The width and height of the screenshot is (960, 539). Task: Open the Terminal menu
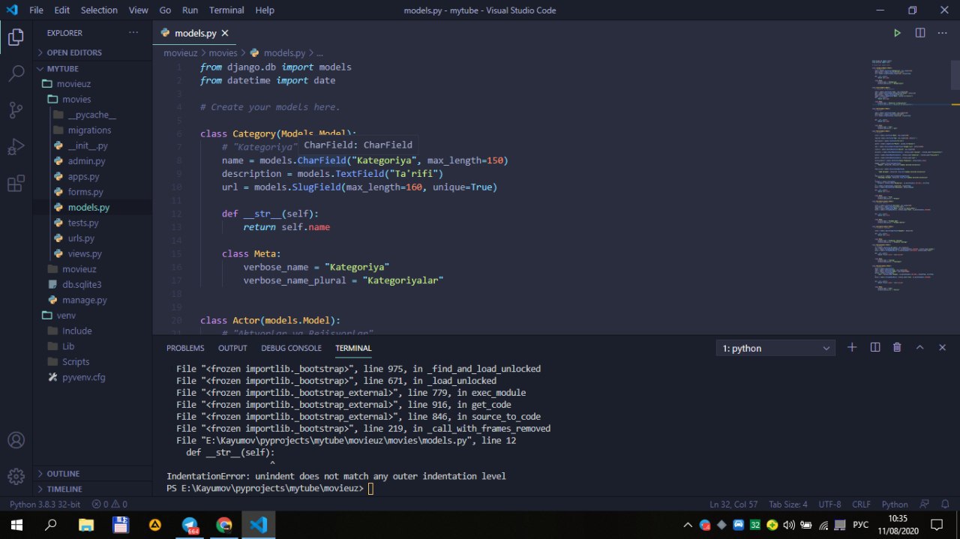pos(226,10)
